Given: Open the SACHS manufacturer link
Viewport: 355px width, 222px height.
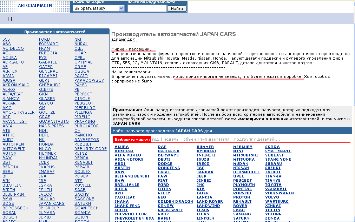Looking at the screenshot, I should pos(81,194).
